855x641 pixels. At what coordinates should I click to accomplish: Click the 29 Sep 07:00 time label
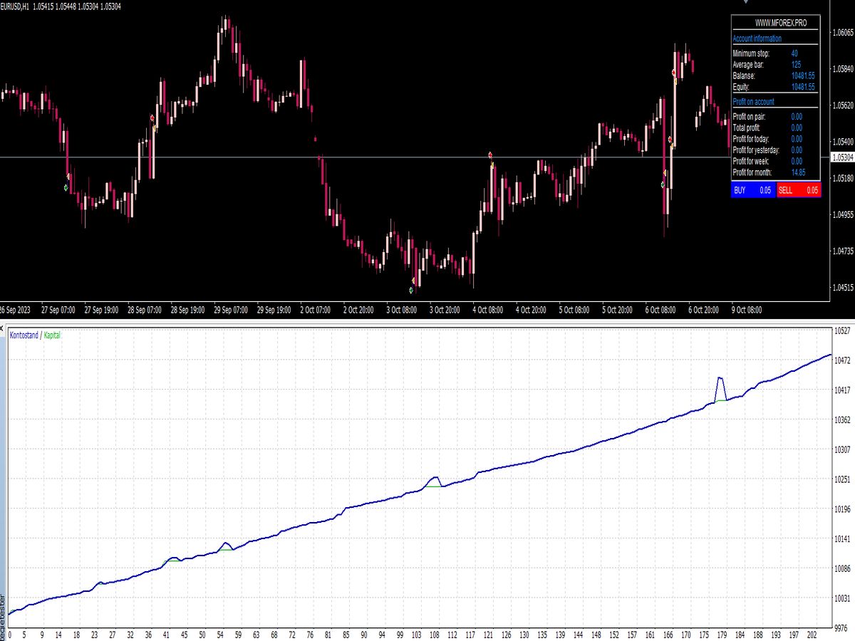(x=230, y=310)
